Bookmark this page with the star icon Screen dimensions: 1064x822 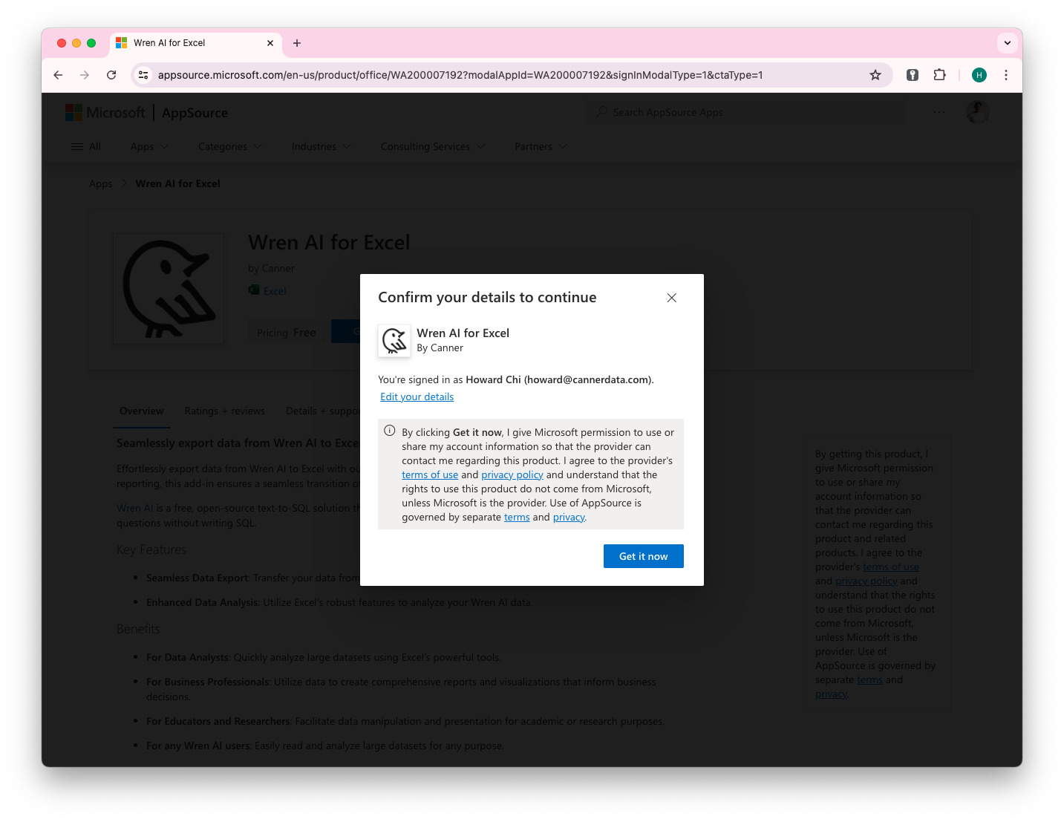[x=875, y=75]
